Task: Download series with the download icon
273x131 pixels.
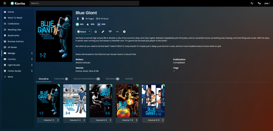Action: pos(124,32)
